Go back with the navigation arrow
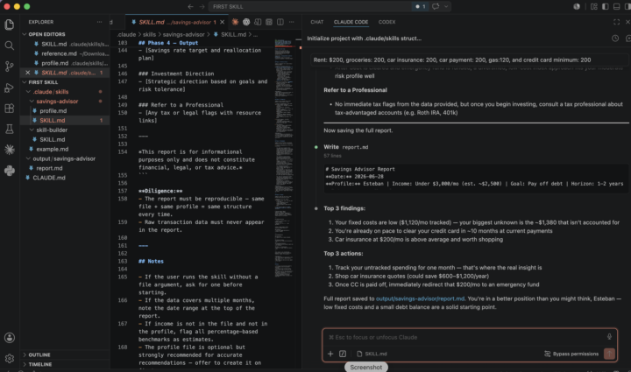The height and width of the screenshot is (372, 631). point(190,6)
